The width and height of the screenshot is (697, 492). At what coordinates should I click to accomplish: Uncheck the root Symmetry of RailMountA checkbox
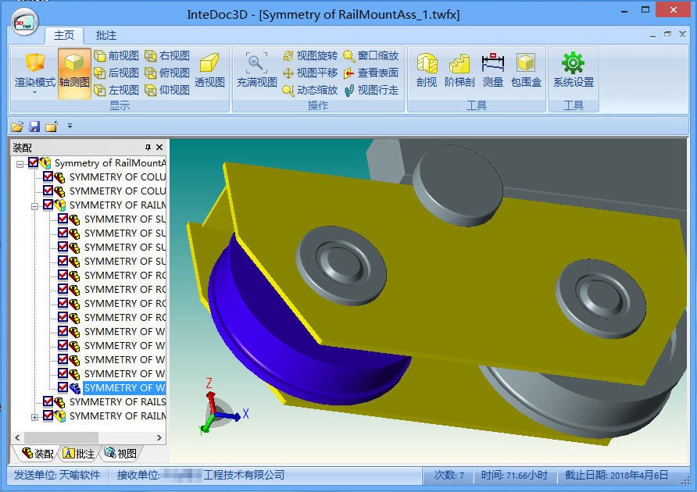[x=33, y=162]
